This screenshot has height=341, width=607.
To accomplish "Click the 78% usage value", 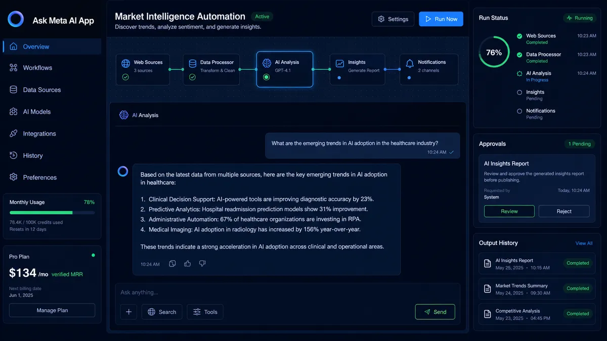I will coord(89,202).
